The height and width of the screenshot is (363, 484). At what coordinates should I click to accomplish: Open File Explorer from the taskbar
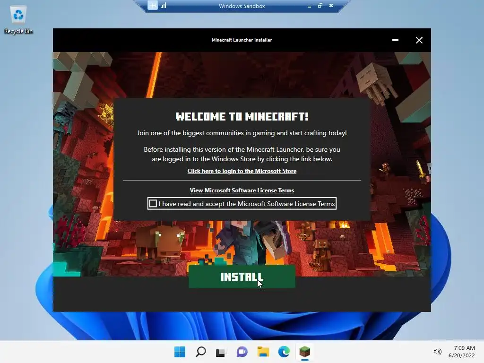coord(263,352)
